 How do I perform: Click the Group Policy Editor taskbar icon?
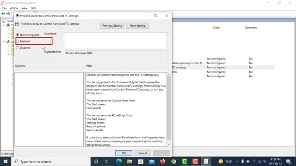click(x=206, y=161)
